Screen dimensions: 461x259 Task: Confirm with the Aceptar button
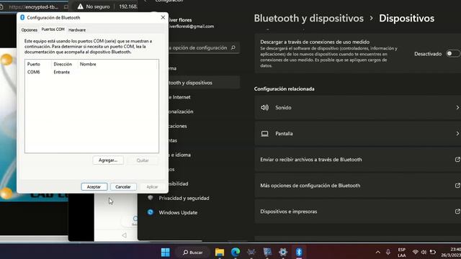click(94, 187)
